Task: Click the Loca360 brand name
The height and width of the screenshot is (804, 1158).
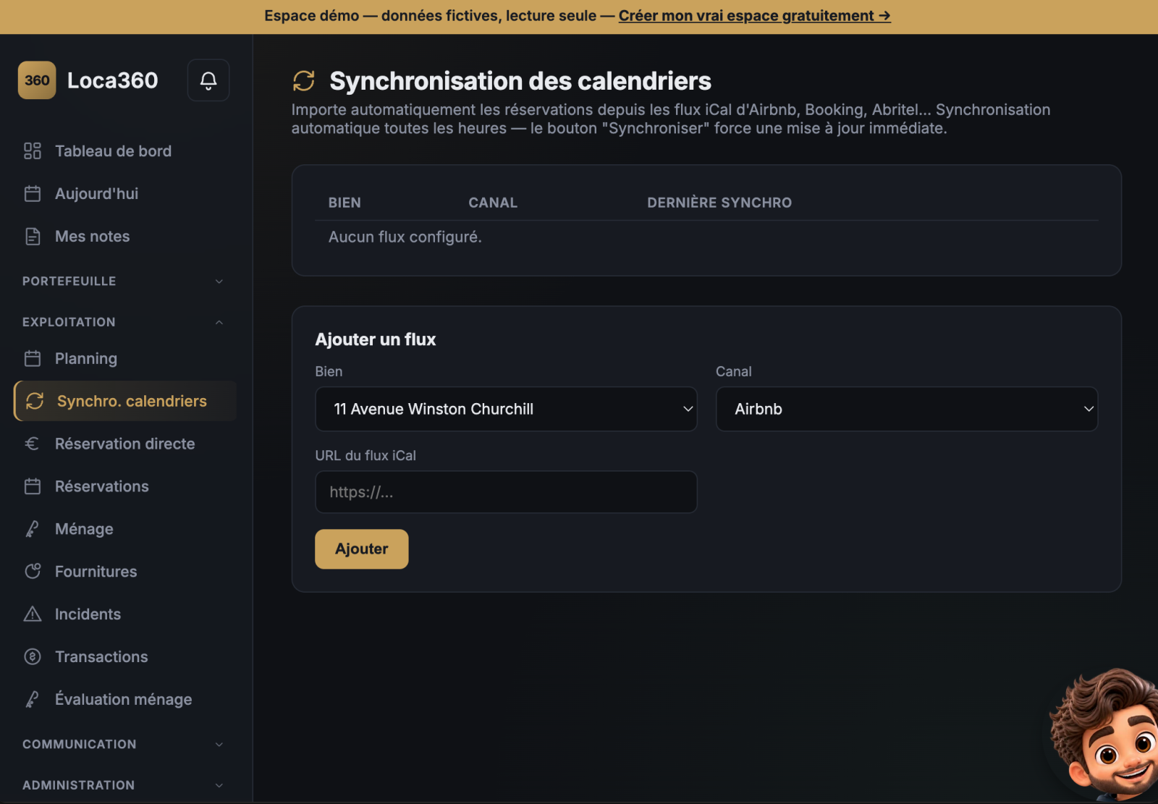Action: [112, 80]
